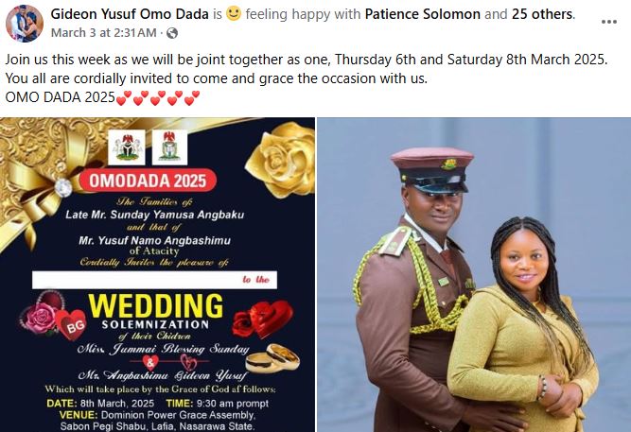This screenshot has width=631, height=432.
Task: Open the post options three-dot menu
Action: [609, 22]
